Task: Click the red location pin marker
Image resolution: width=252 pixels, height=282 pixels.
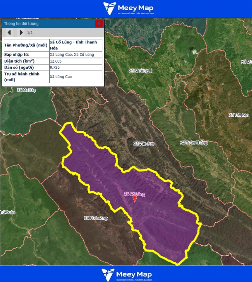Action: 135,198
